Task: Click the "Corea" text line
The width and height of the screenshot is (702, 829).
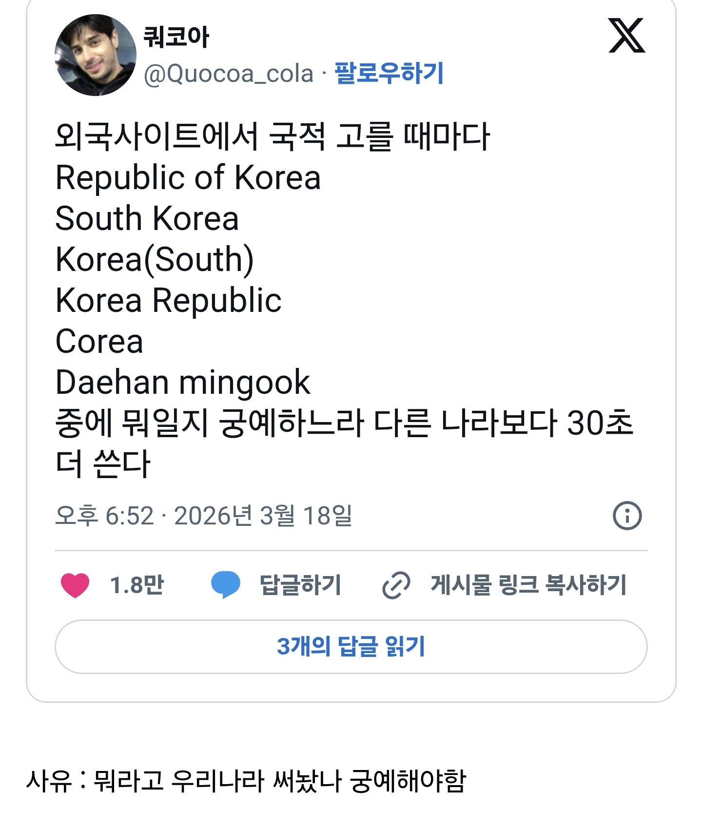Action: click(x=99, y=341)
